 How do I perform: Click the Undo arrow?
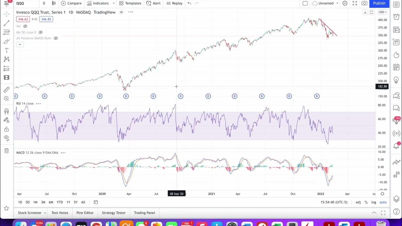tap(189, 3)
